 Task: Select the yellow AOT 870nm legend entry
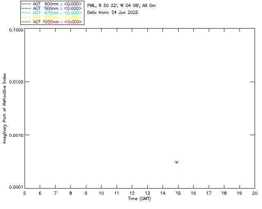[52, 17]
